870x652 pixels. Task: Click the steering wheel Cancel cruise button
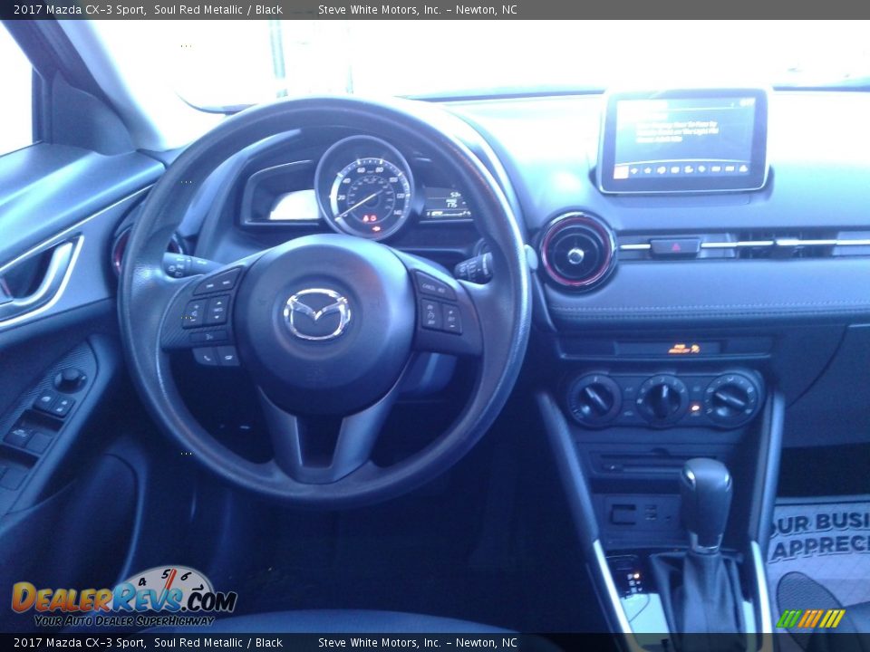pos(434,287)
